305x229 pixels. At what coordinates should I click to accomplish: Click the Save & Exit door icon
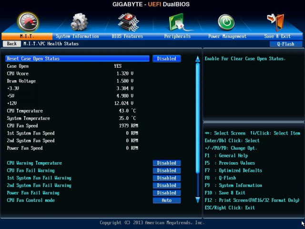276,22
